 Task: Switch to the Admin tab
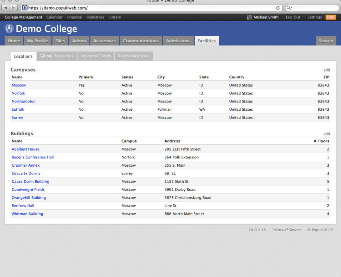click(79, 41)
